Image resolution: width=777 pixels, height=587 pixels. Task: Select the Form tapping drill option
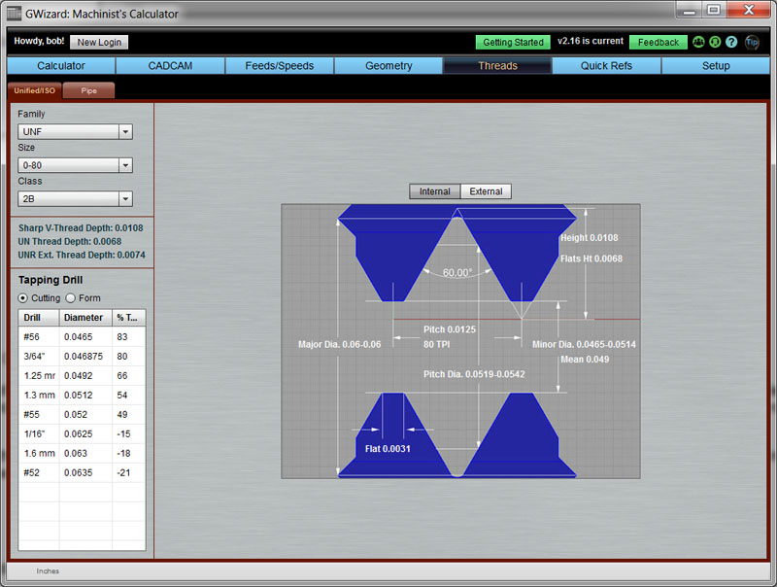coord(84,298)
